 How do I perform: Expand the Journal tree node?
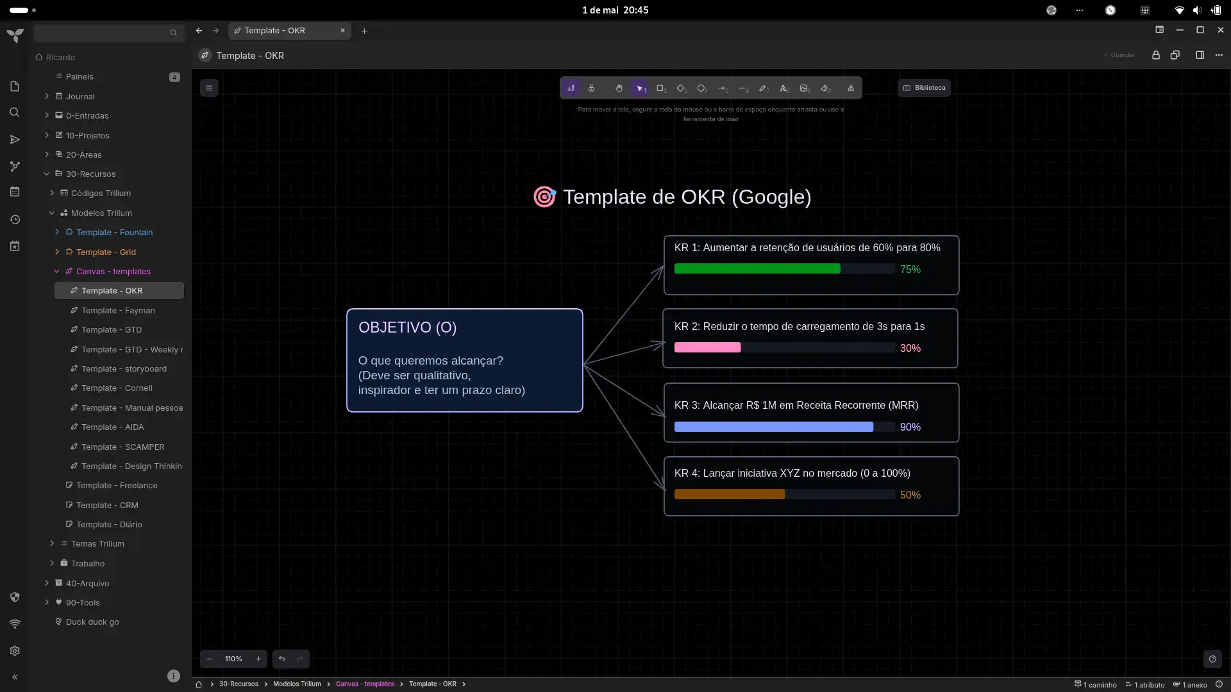point(47,96)
